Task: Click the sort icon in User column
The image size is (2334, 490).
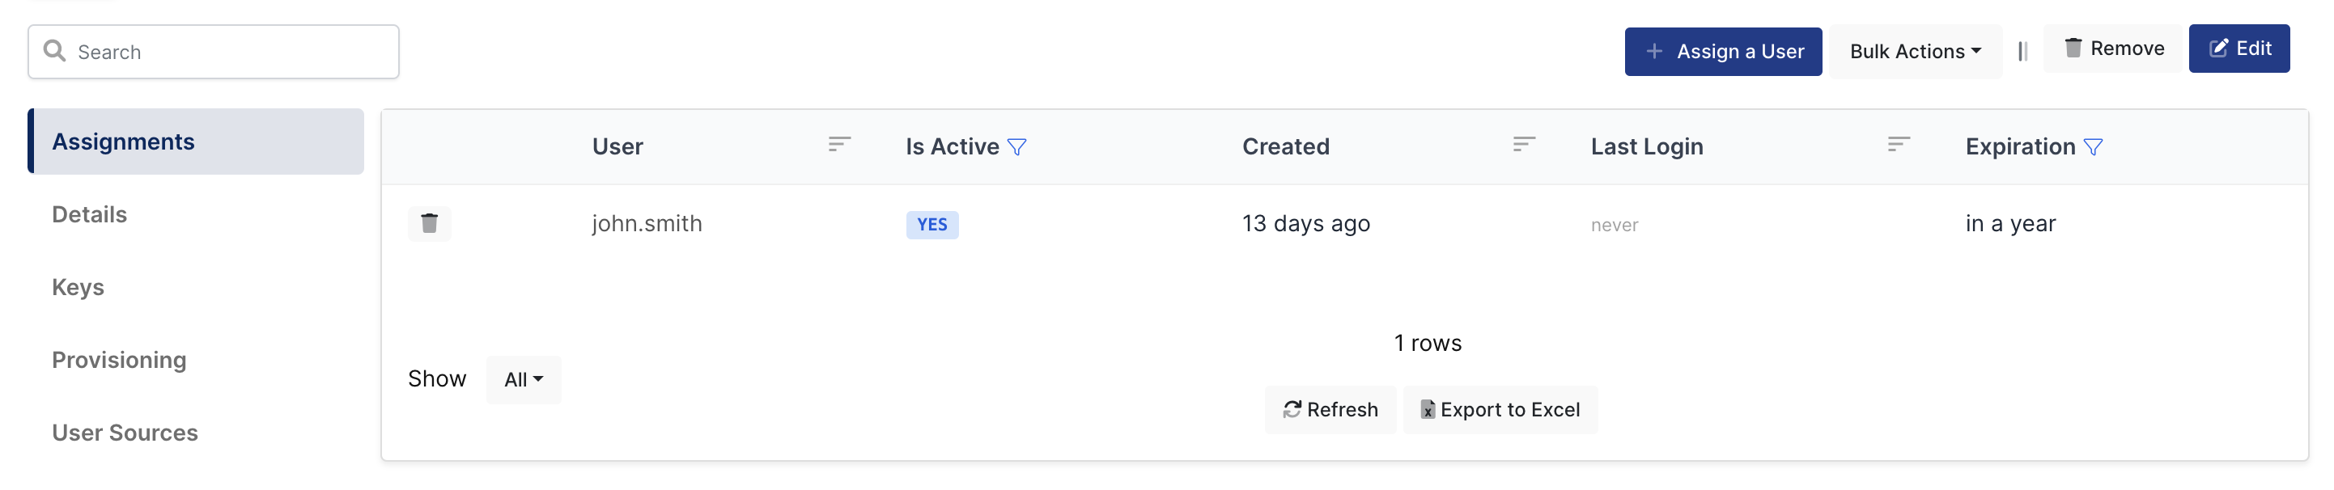Action: click(x=839, y=145)
